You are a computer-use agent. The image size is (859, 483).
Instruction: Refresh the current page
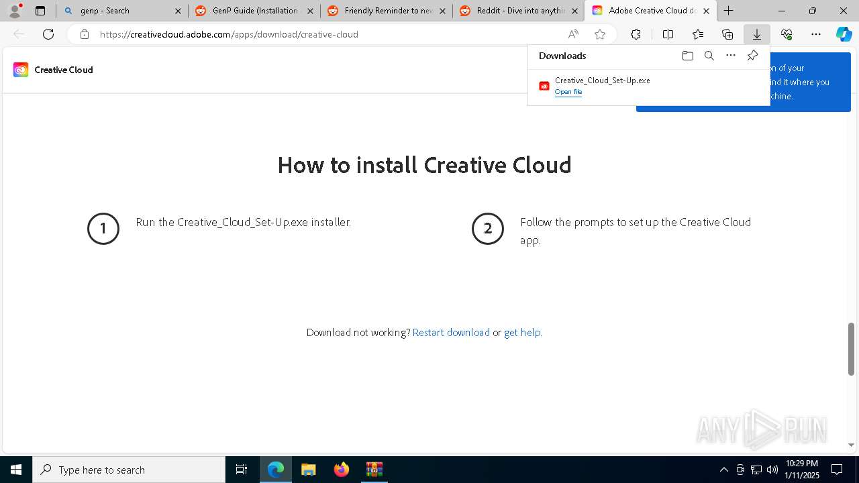tap(48, 34)
